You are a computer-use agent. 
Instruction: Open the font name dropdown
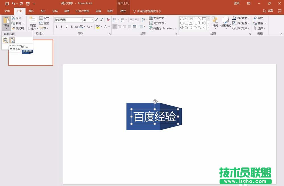tap(81, 20)
